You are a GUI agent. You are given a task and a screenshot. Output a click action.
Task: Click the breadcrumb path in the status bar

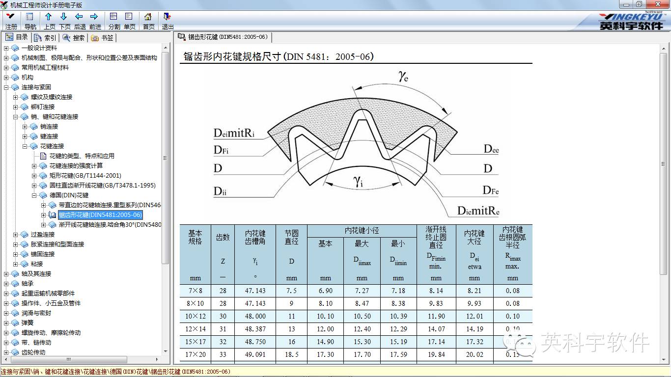click(115, 372)
